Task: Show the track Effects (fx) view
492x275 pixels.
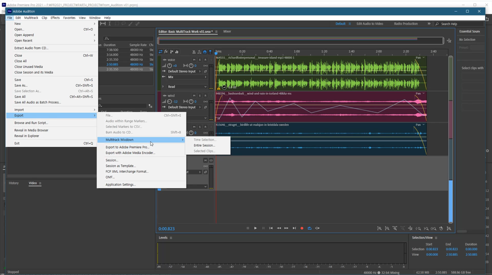Action: [x=166, y=52]
